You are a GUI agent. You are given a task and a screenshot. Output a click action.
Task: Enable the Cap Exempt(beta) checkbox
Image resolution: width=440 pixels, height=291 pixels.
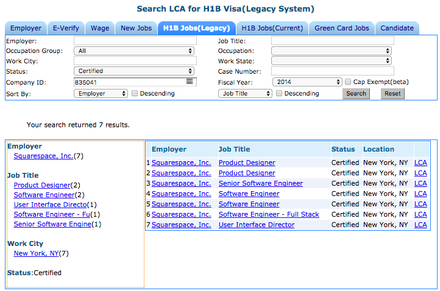tap(348, 82)
